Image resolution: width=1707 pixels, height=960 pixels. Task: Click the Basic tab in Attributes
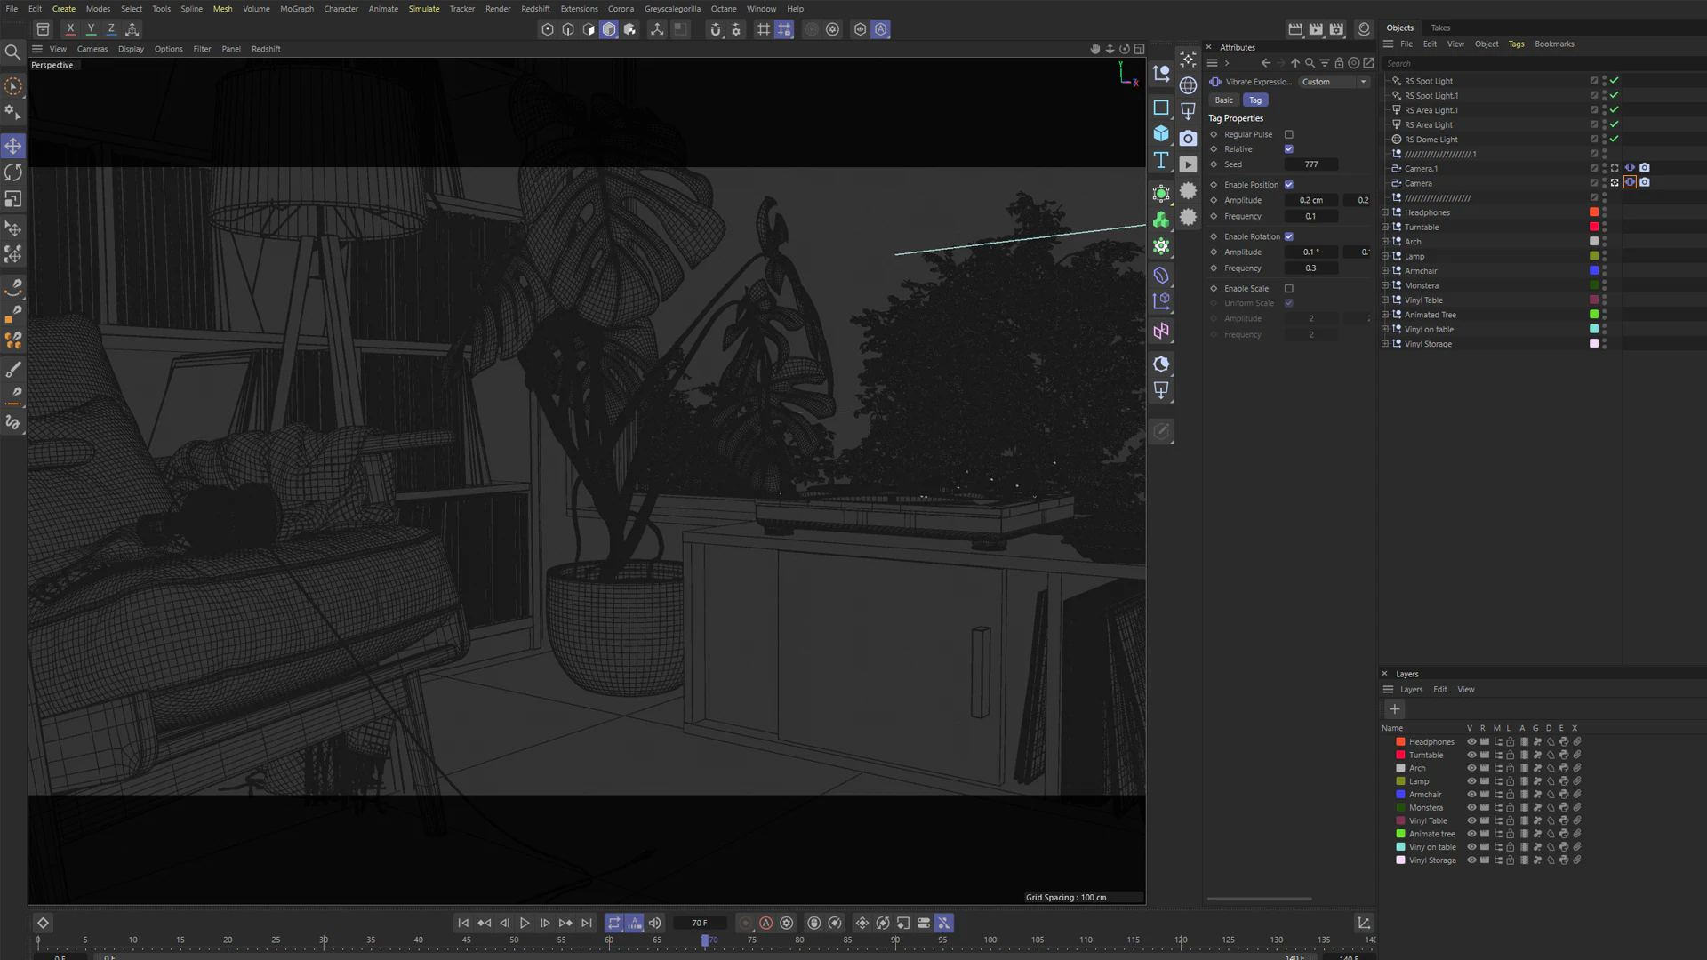[1224, 100]
